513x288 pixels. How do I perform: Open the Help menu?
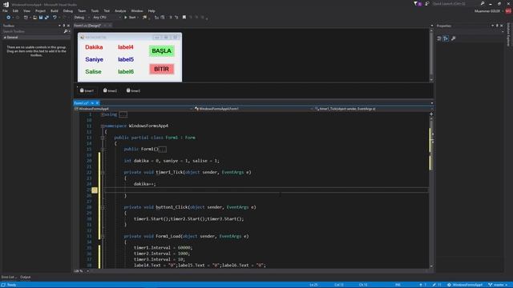(151, 10)
